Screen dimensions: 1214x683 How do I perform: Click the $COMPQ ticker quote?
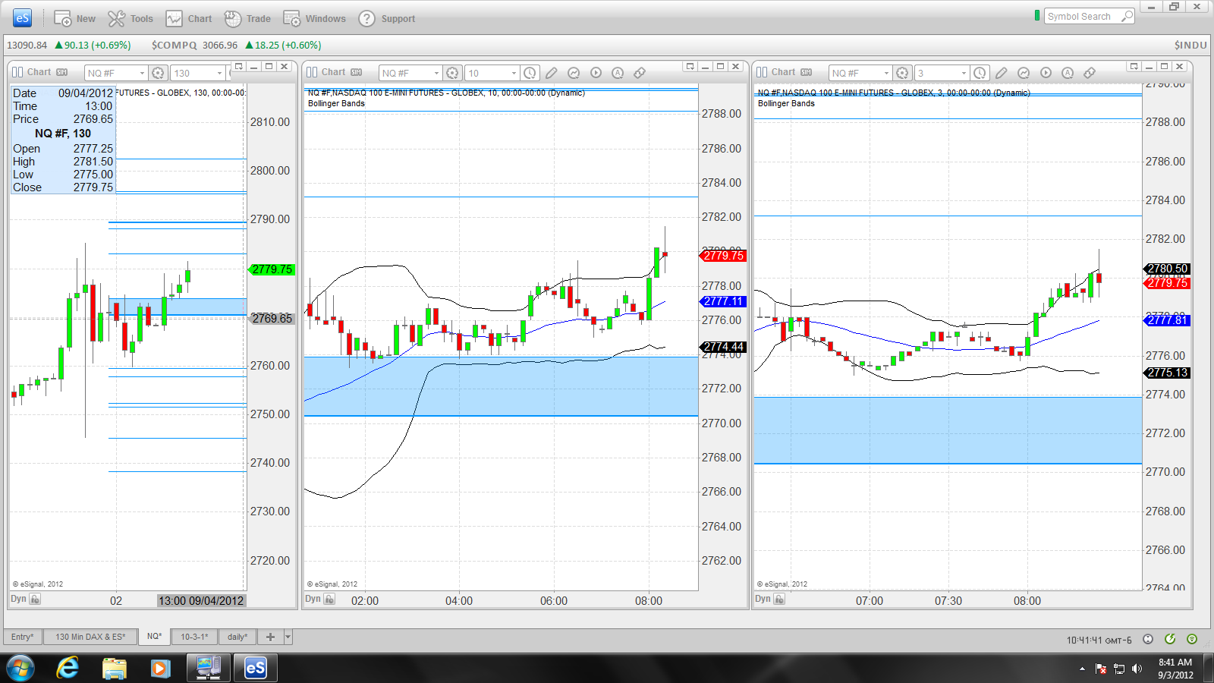coord(237,45)
